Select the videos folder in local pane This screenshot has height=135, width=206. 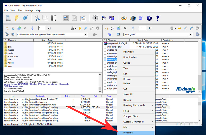(x=11, y=63)
